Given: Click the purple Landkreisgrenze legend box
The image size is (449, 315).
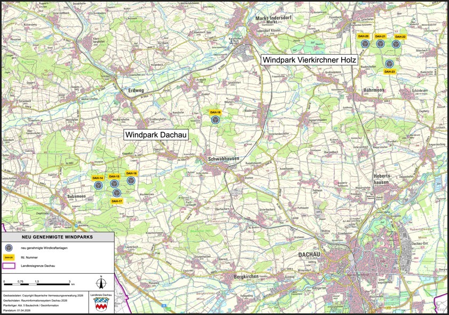Looking at the screenshot, I should 9,265.
